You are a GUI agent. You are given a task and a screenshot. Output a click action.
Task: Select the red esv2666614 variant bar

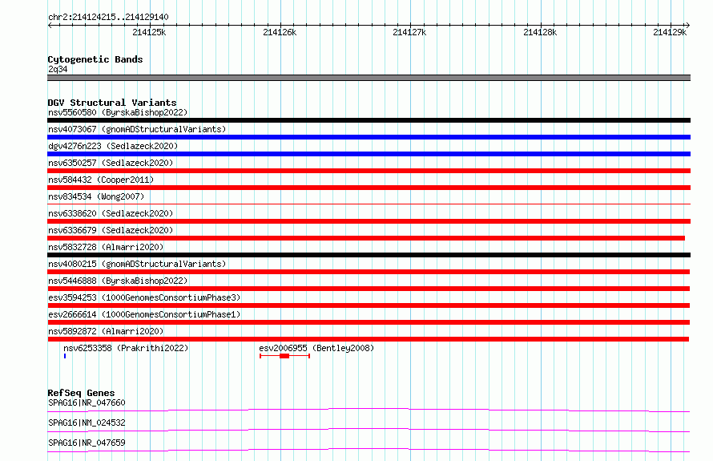(x=369, y=322)
